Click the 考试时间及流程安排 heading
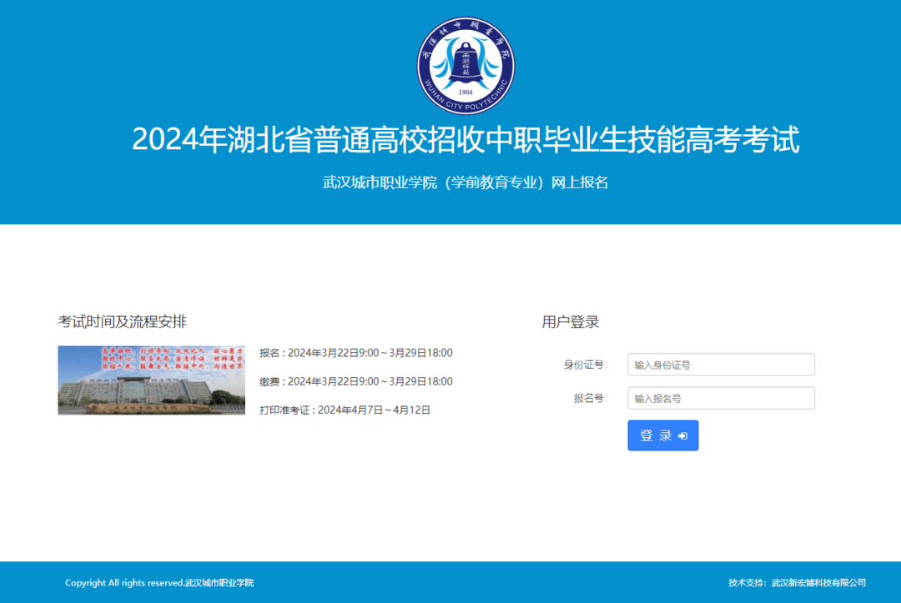901x603 pixels. pyautogui.click(x=122, y=321)
